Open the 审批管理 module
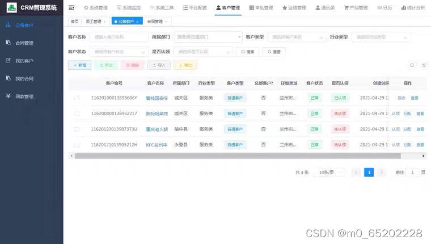431x244 pixels. click(x=261, y=8)
